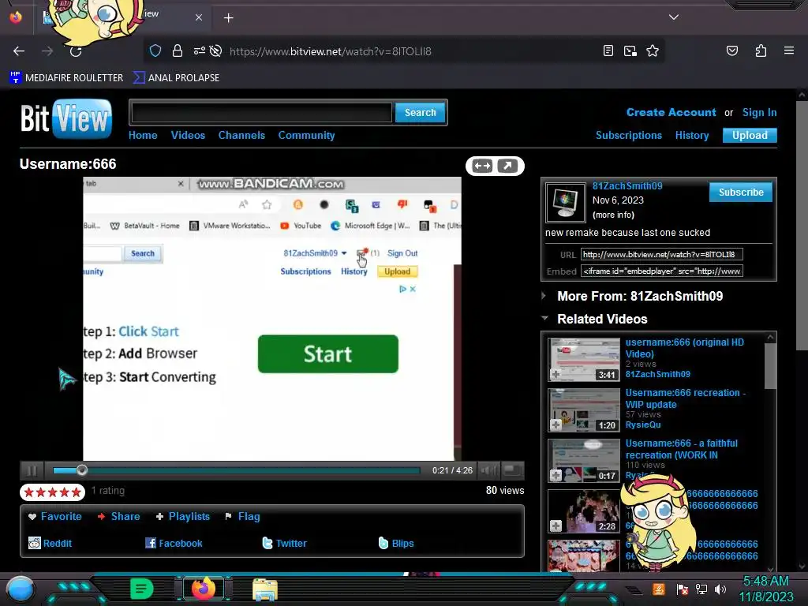
Task: Click the Sign In link
Action: point(760,112)
